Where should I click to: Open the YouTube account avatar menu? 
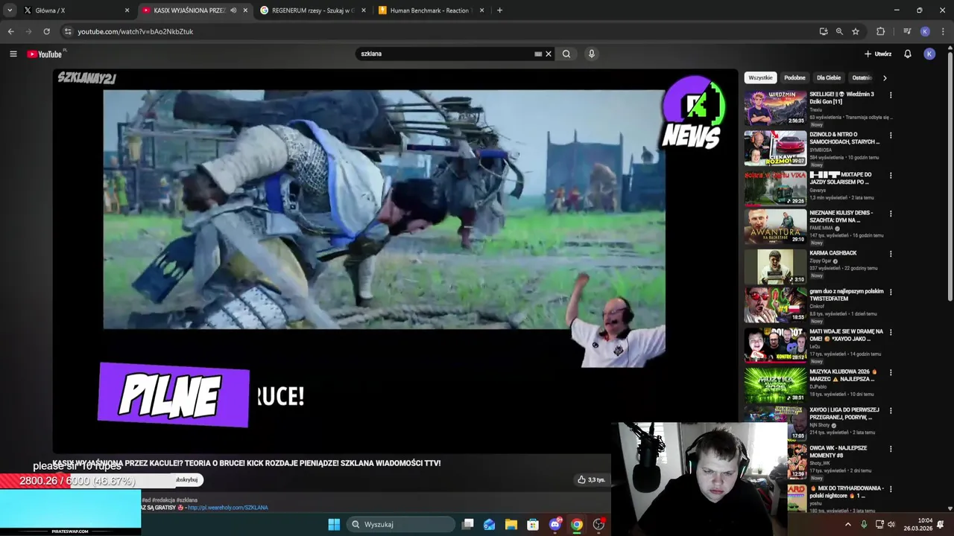929,54
